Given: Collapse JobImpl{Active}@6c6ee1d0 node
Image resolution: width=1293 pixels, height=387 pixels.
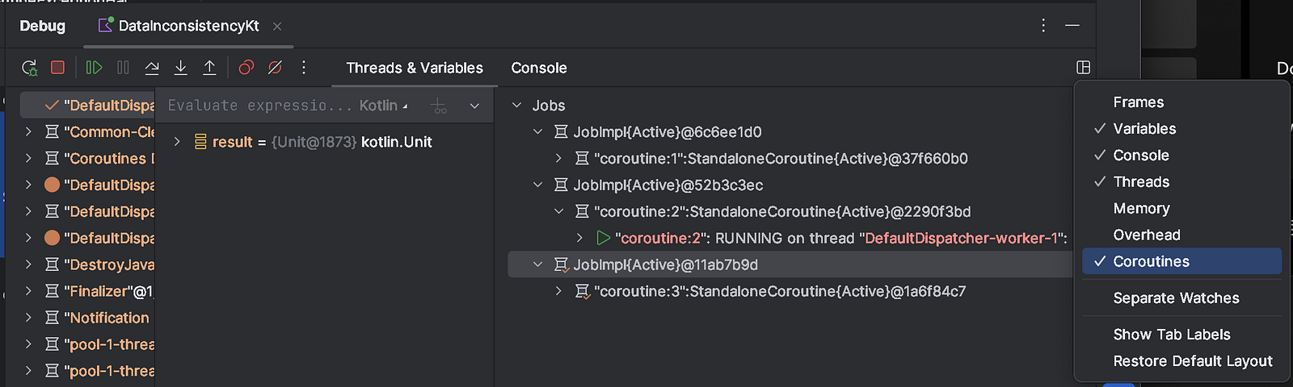Looking at the screenshot, I should coord(538,132).
